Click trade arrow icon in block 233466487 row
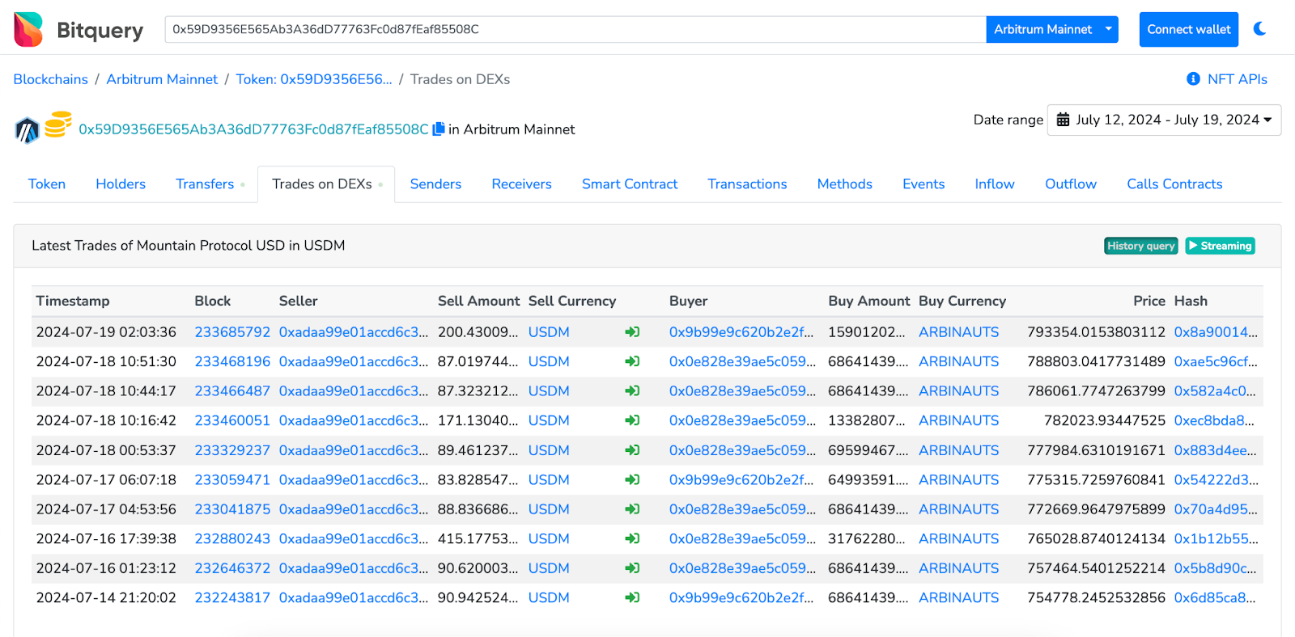Image resolution: width=1295 pixels, height=637 pixels. click(632, 391)
